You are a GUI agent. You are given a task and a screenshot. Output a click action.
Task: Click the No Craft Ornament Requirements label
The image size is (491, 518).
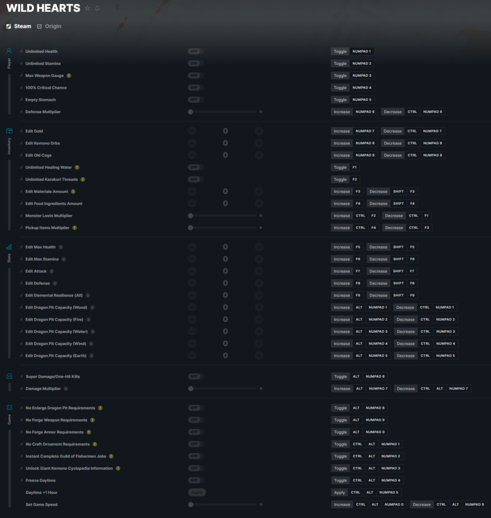pos(58,444)
